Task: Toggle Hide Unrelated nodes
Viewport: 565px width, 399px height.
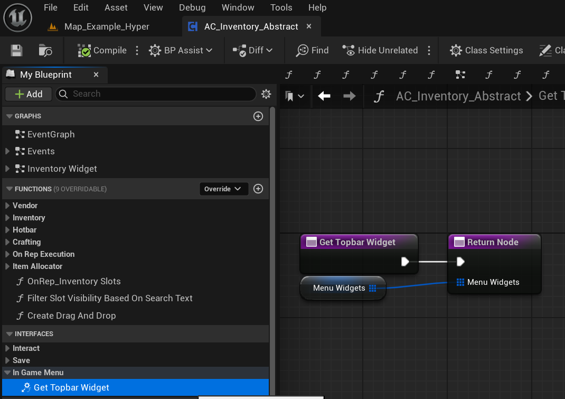Action: coord(380,50)
